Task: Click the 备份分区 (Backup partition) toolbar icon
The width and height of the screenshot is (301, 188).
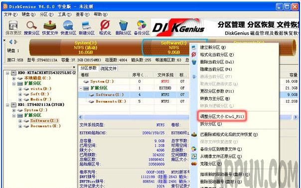Action: (x=142, y=28)
